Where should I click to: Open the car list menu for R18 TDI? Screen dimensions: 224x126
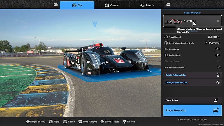218,21
